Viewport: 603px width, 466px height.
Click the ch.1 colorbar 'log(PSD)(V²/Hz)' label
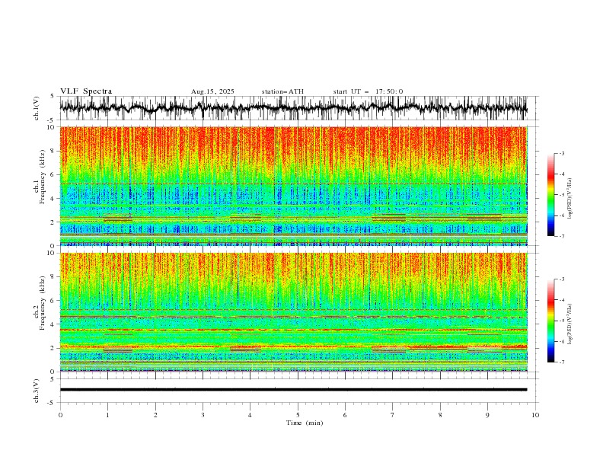coord(571,199)
